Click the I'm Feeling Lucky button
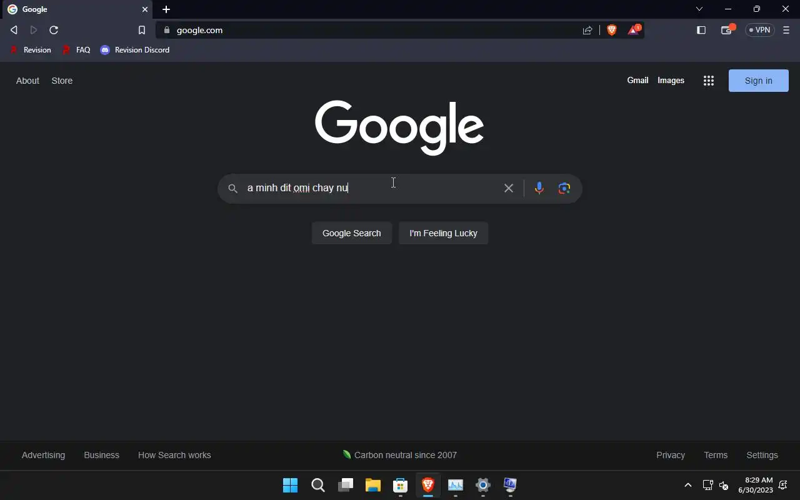This screenshot has width=800, height=500. 443,233
